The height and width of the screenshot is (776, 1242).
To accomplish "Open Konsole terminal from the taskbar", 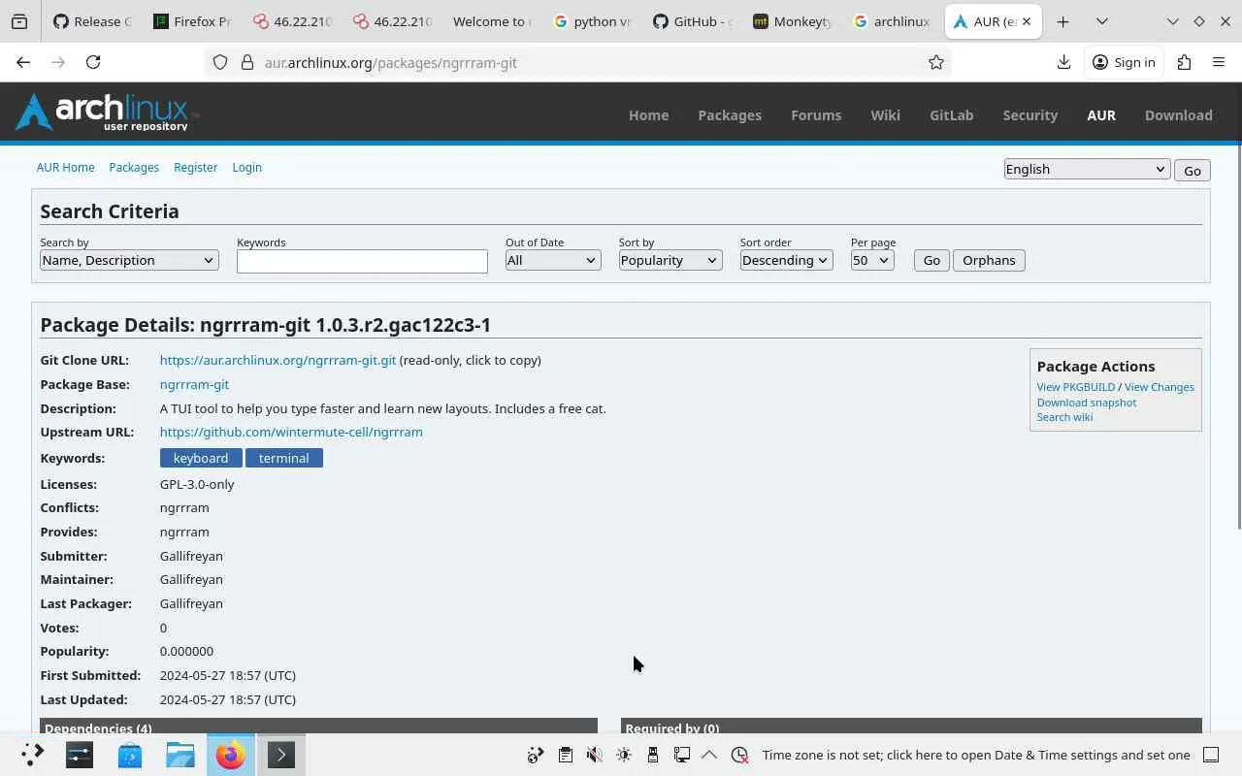I will click(281, 755).
